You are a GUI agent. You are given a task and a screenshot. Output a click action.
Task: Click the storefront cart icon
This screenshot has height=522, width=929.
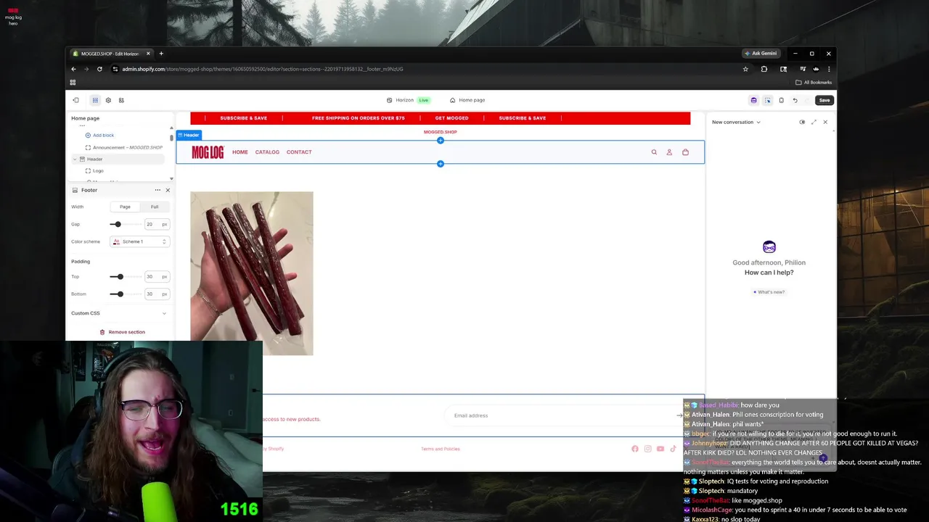coord(685,152)
